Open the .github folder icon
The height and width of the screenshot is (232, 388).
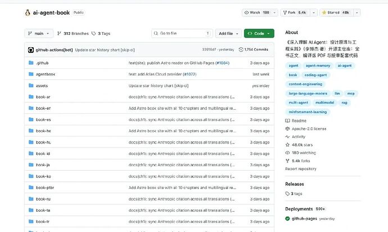tap(31, 63)
